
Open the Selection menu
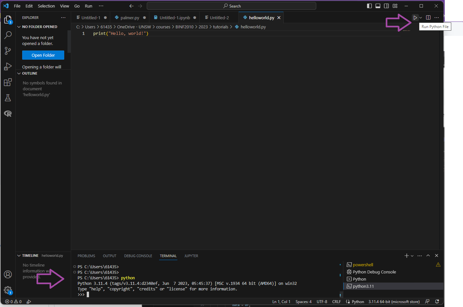click(x=46, y=6)
